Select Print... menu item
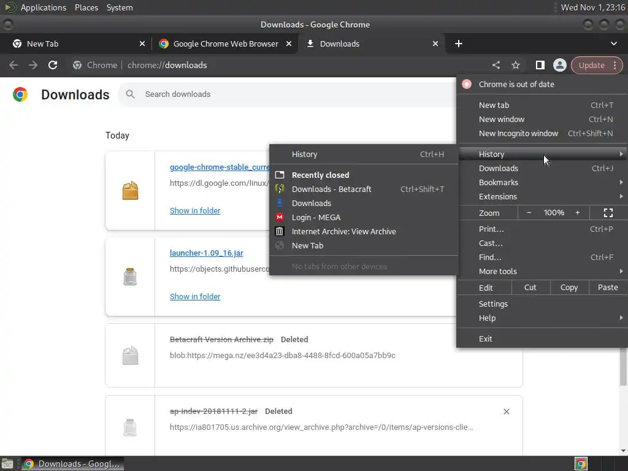The height and width of the screenshot is (471, 628). point(542,229)
